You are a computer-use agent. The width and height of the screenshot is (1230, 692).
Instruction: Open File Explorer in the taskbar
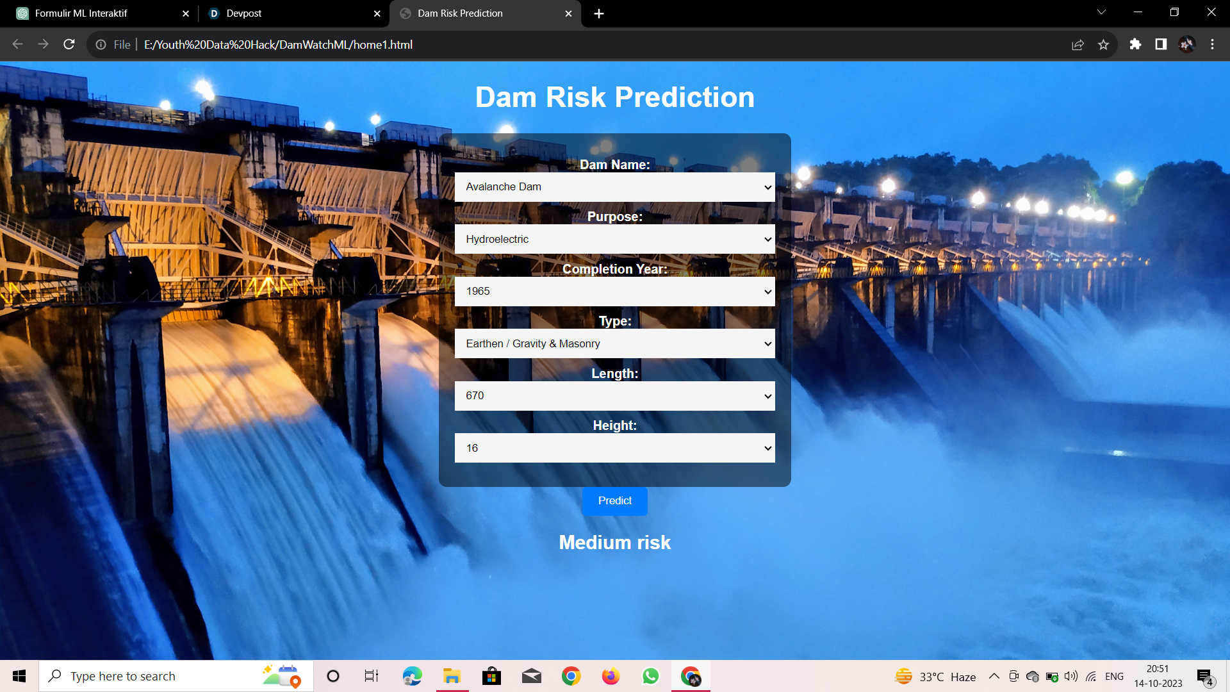coord(452,676)
